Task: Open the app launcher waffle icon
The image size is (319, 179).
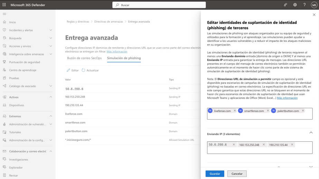Action: [4, 5]
